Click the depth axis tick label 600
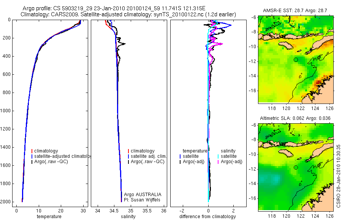 7,74
